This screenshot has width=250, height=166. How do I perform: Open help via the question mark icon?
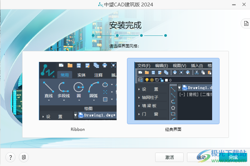pos(10,157)
